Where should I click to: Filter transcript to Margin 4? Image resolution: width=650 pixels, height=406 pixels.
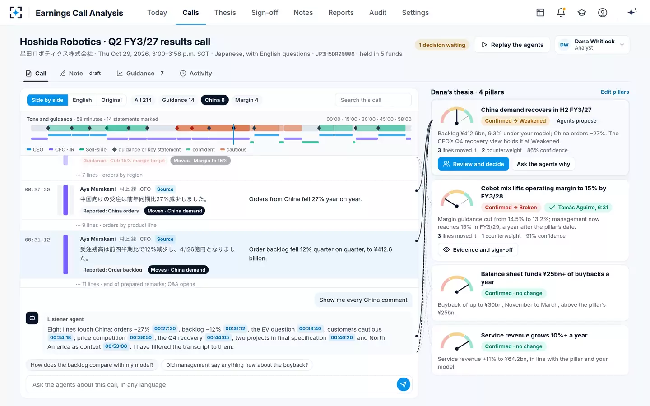246,100
